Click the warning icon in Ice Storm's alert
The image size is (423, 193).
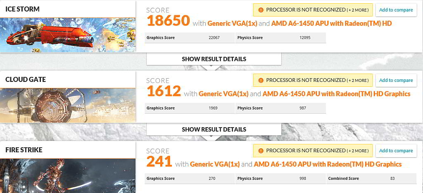tap(260, 10)
